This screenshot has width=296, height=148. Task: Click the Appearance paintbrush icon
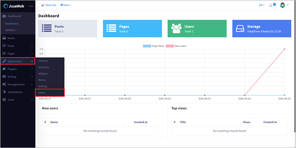[4, 61]
